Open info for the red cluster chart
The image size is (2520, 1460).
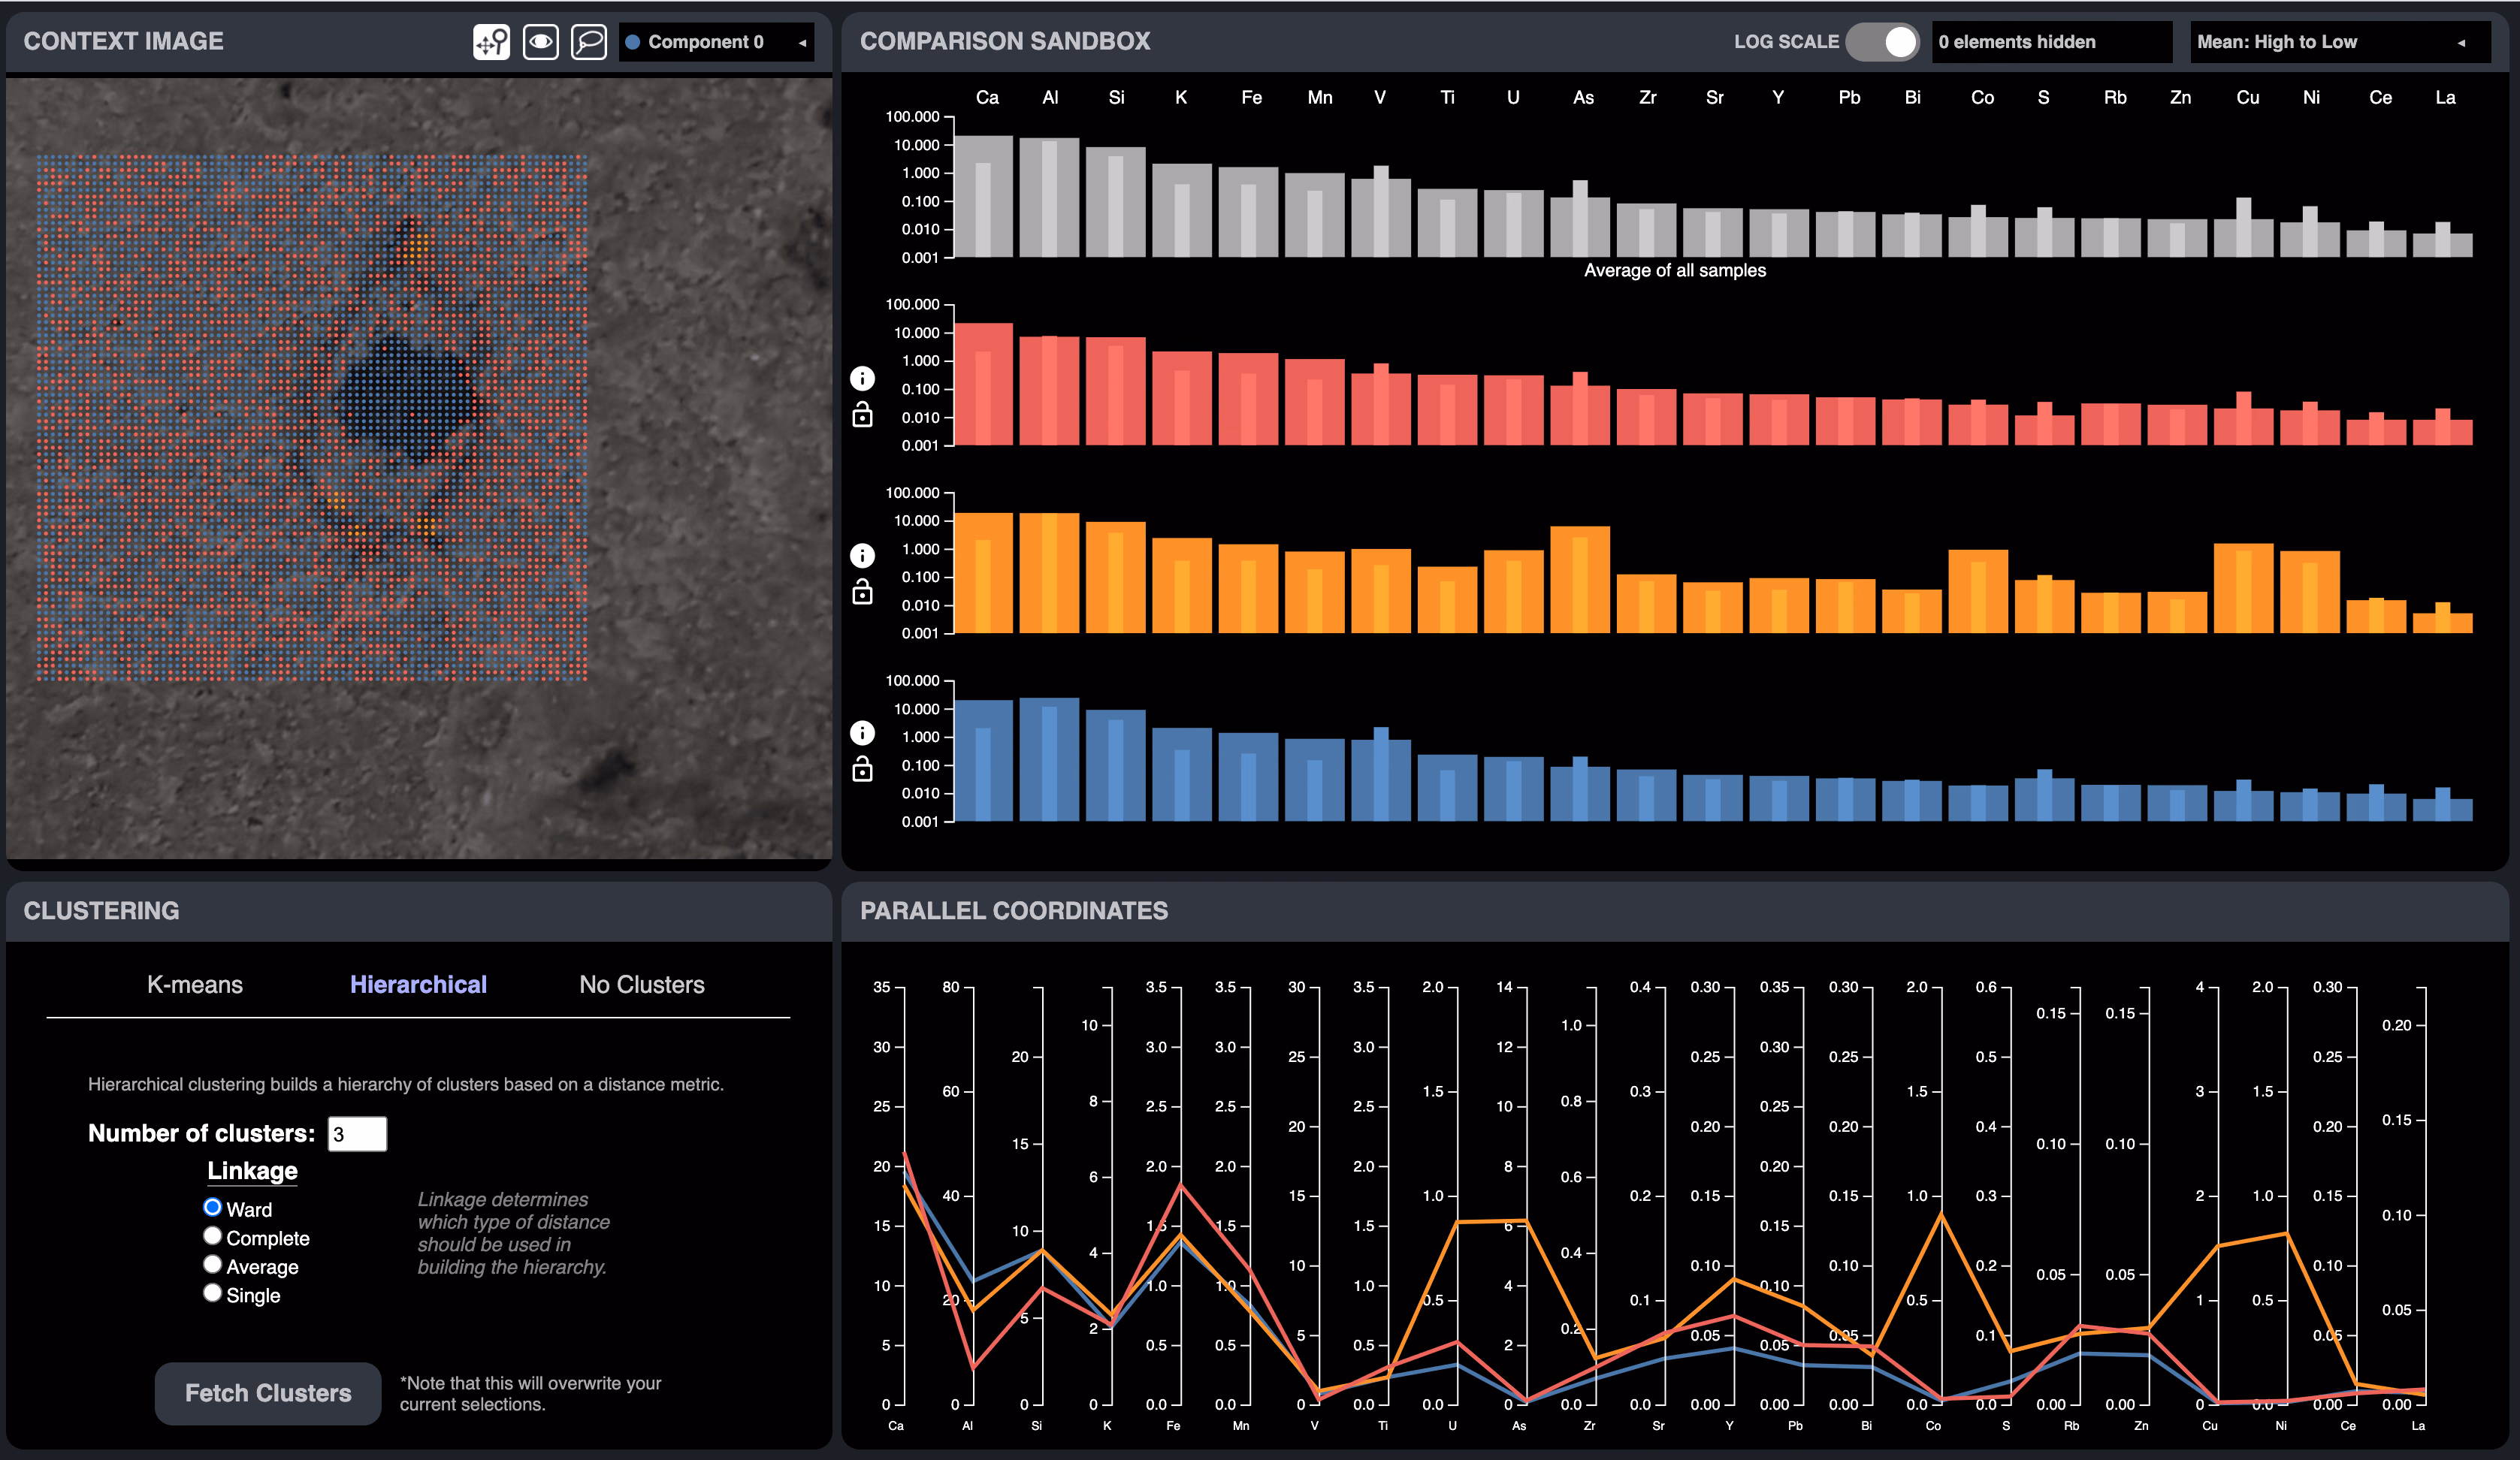click(x=862, y=379)
